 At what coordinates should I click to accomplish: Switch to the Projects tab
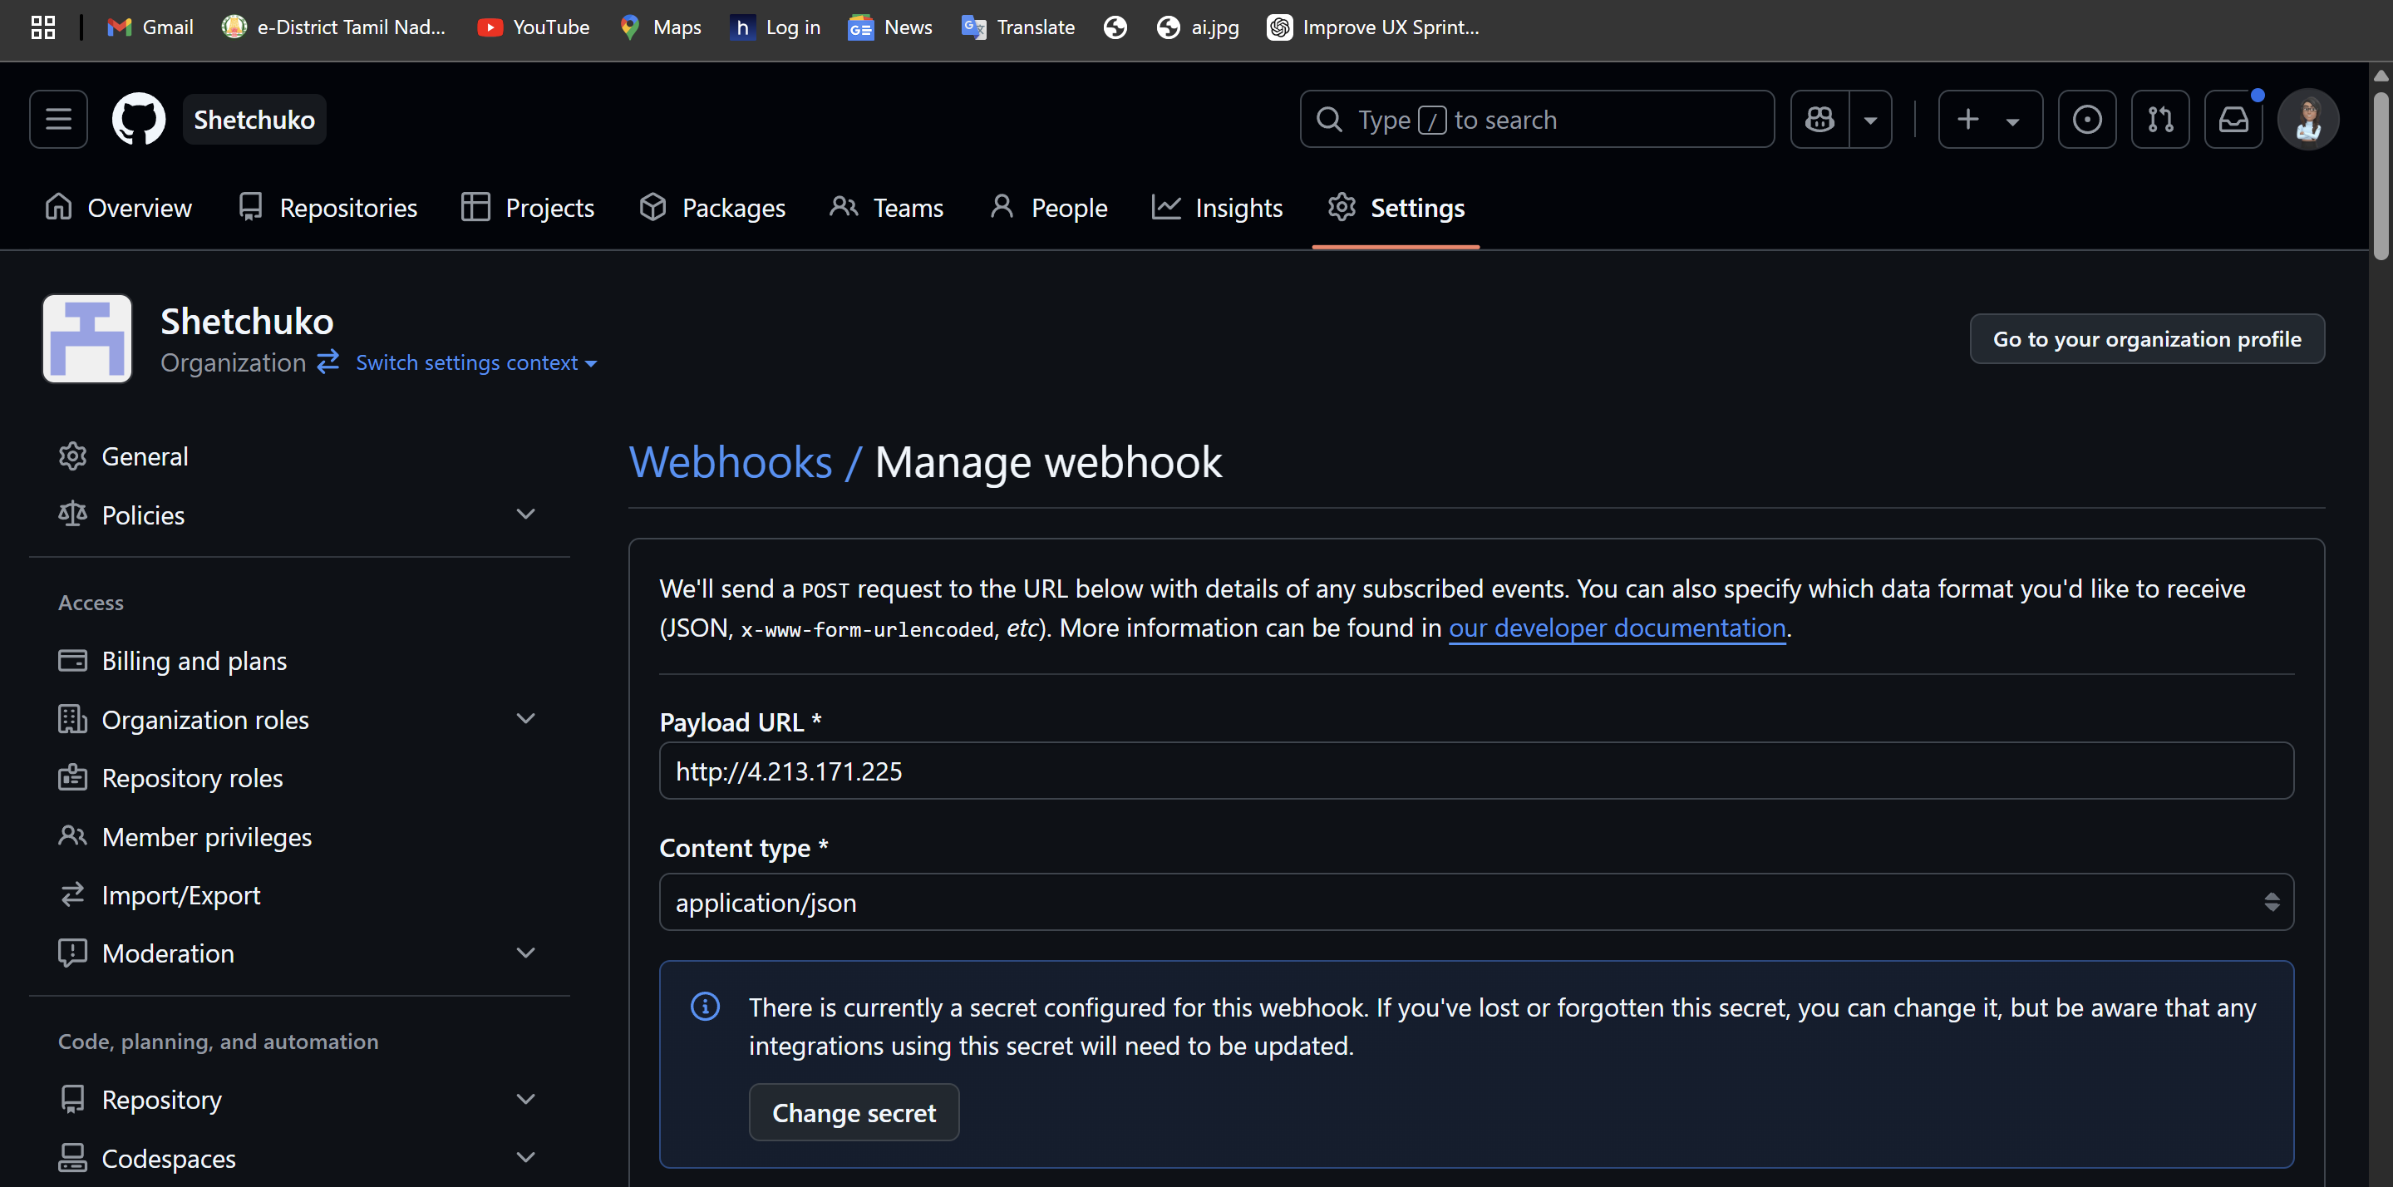(528, 207)
